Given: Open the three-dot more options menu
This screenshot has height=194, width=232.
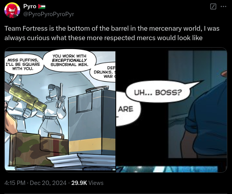Looking at the screenshot, I should coord(223,7).
